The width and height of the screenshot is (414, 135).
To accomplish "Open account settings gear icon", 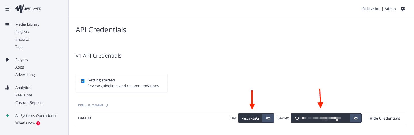I will point(403,9).
